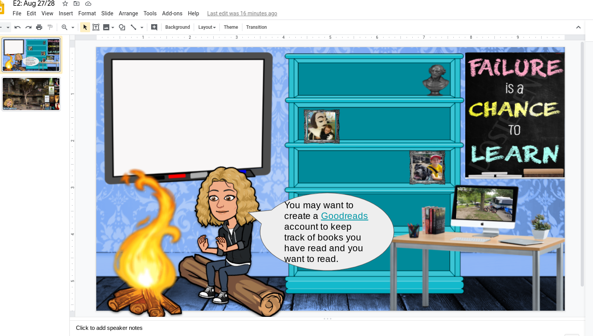Viewport: 593px width, 336px height.
Task: Open the new slide dropdown arrow
Action: click(7, 28)
